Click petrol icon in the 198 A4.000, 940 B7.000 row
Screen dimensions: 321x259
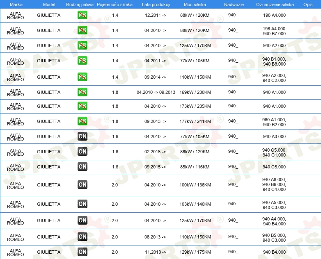[82, 30]
